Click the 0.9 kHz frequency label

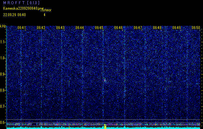[3, 74]
